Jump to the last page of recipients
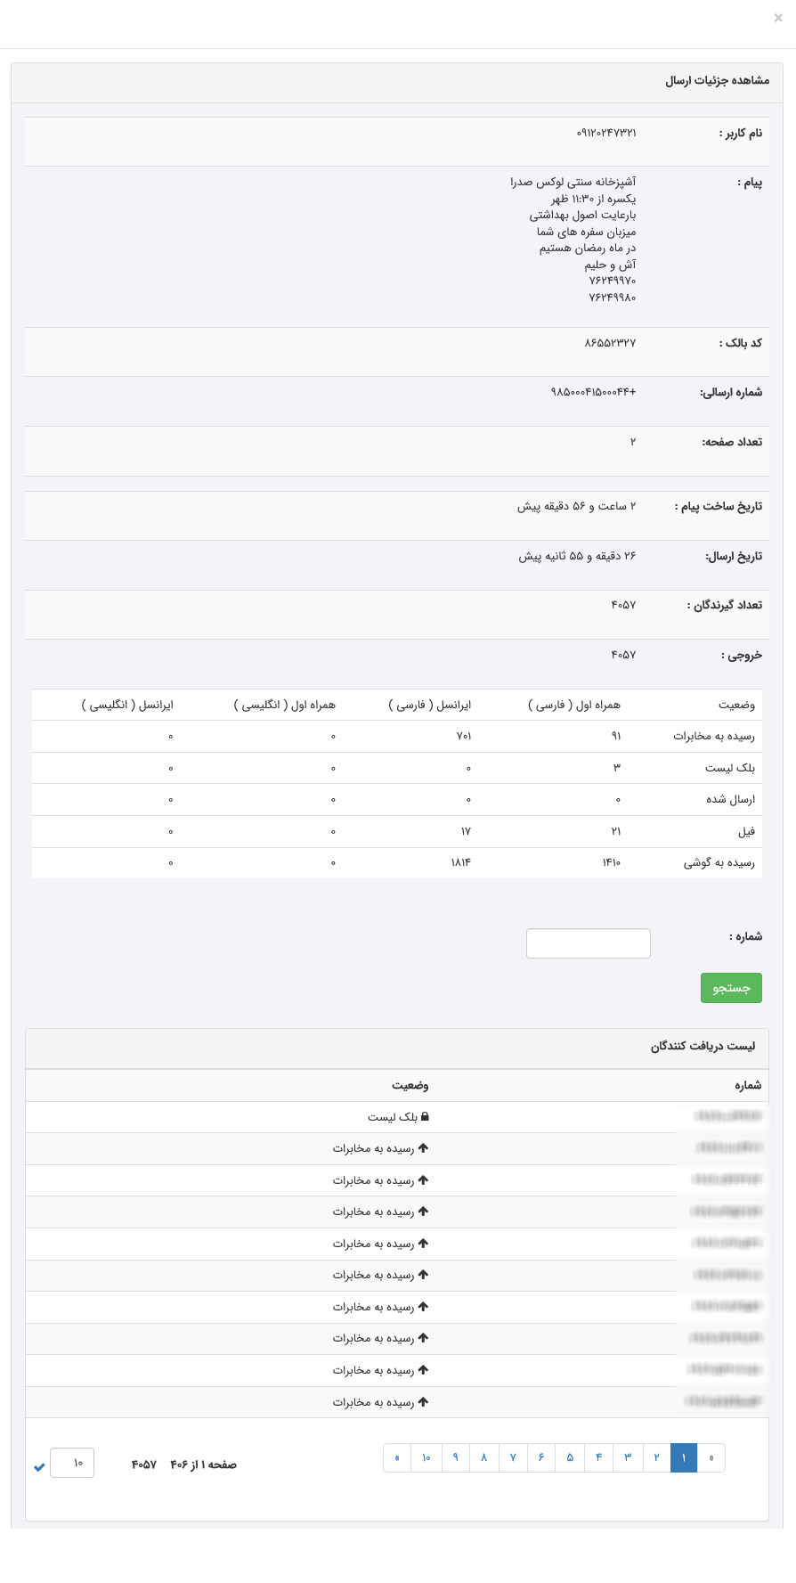 397,1458
